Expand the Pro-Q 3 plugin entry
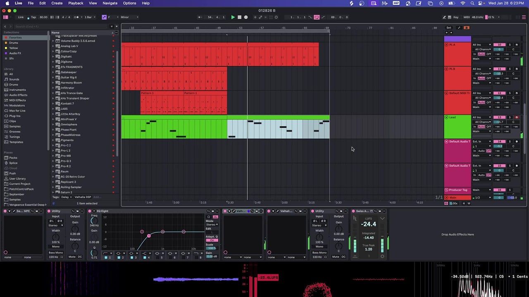The image size is (529, 297). (x=53, y=161)
